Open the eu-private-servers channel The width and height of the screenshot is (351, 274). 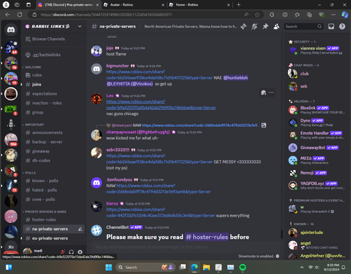pos(50,238)
